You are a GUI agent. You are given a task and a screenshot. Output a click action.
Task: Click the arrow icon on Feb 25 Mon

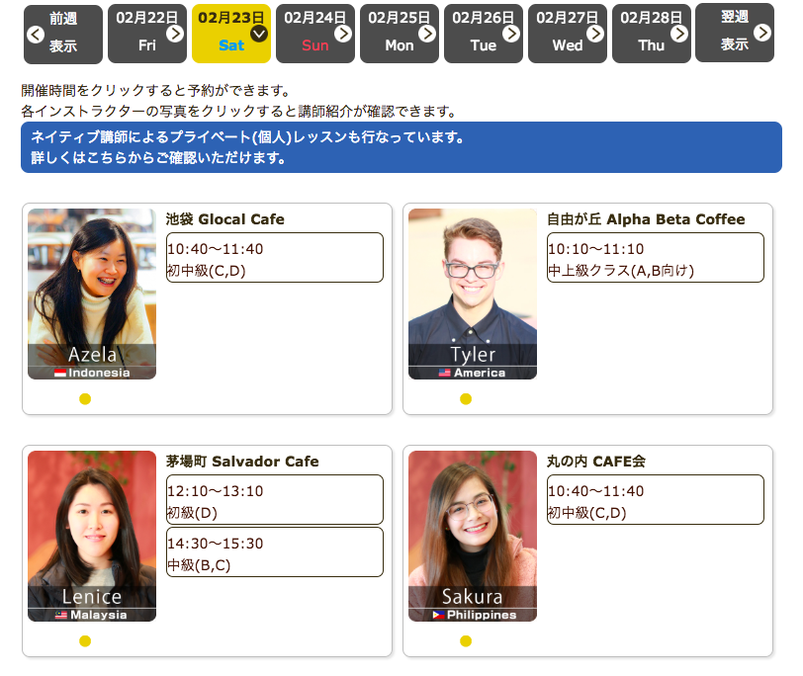(x=427, y=34)
